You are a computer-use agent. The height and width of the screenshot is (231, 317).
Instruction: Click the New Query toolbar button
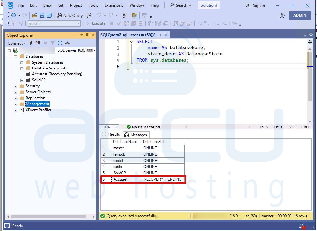coord(70,15)
